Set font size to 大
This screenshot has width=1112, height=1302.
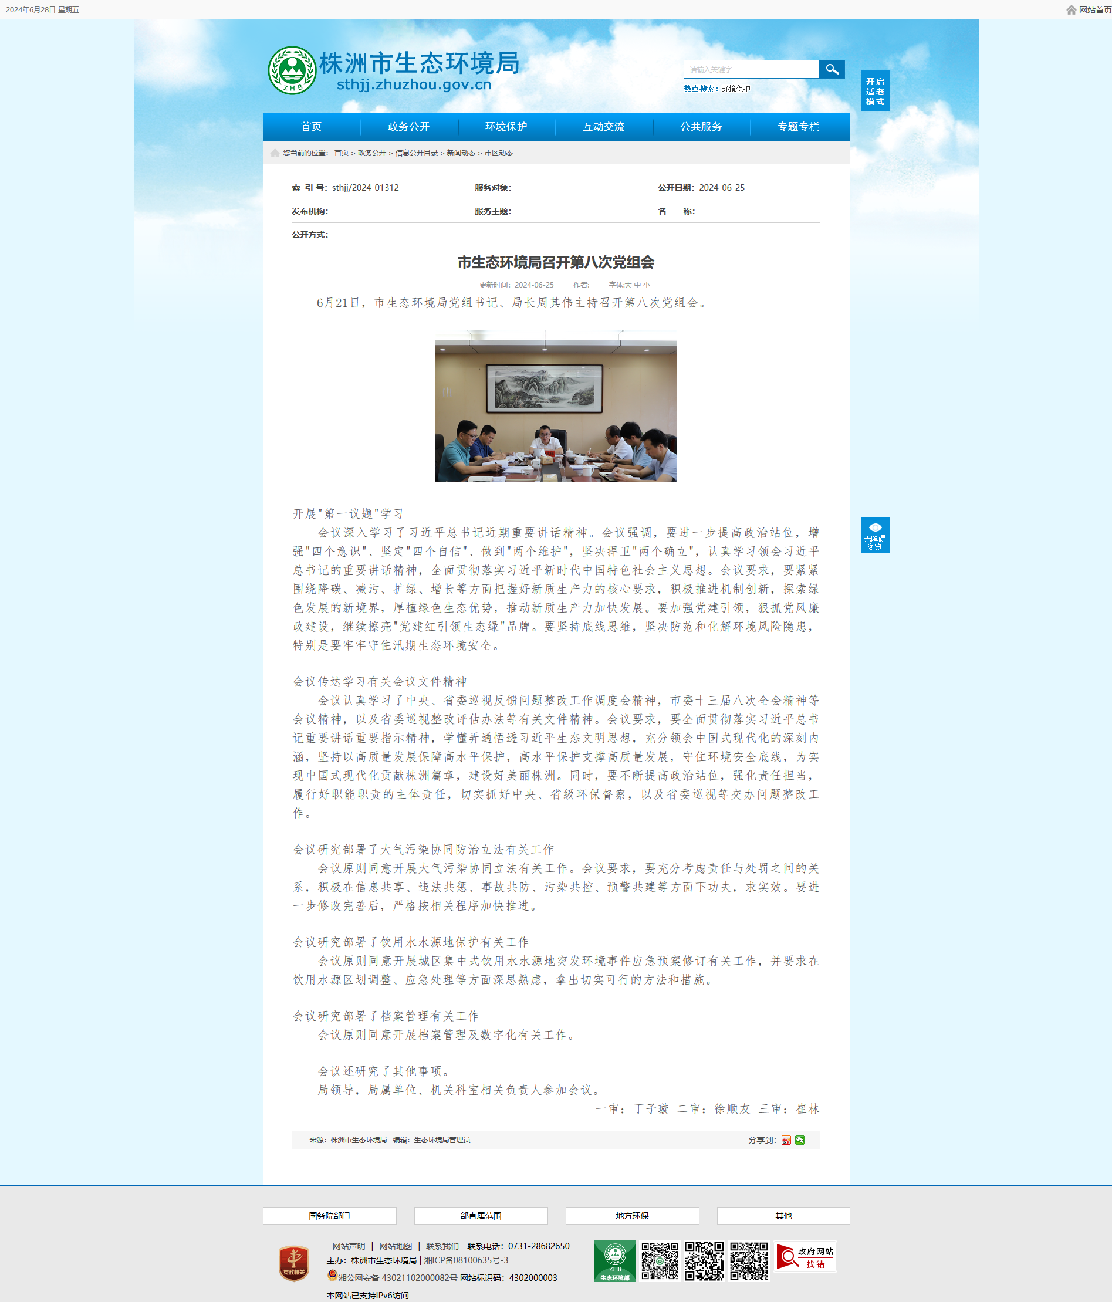[628, 285]
